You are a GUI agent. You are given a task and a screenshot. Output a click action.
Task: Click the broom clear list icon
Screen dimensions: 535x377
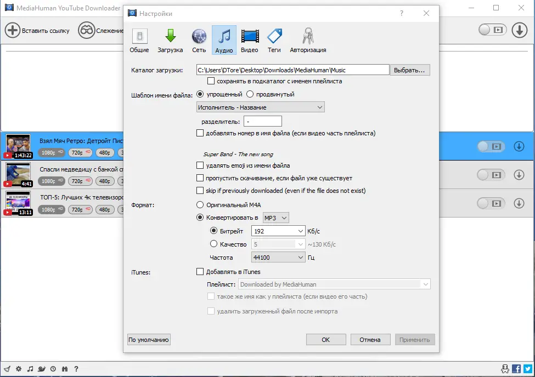tap(7, 369)
